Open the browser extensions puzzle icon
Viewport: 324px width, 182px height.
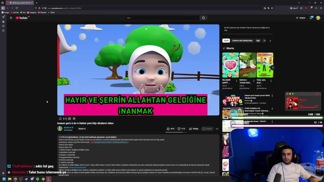301,8
